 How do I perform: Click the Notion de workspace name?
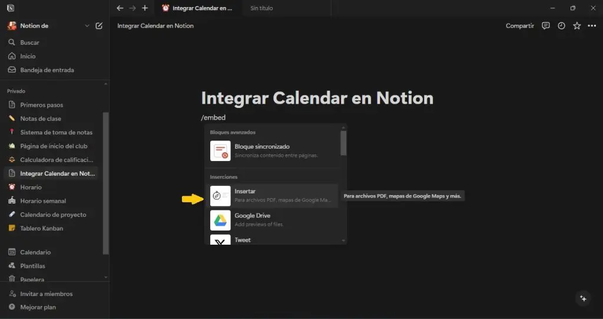click(34, 26)
